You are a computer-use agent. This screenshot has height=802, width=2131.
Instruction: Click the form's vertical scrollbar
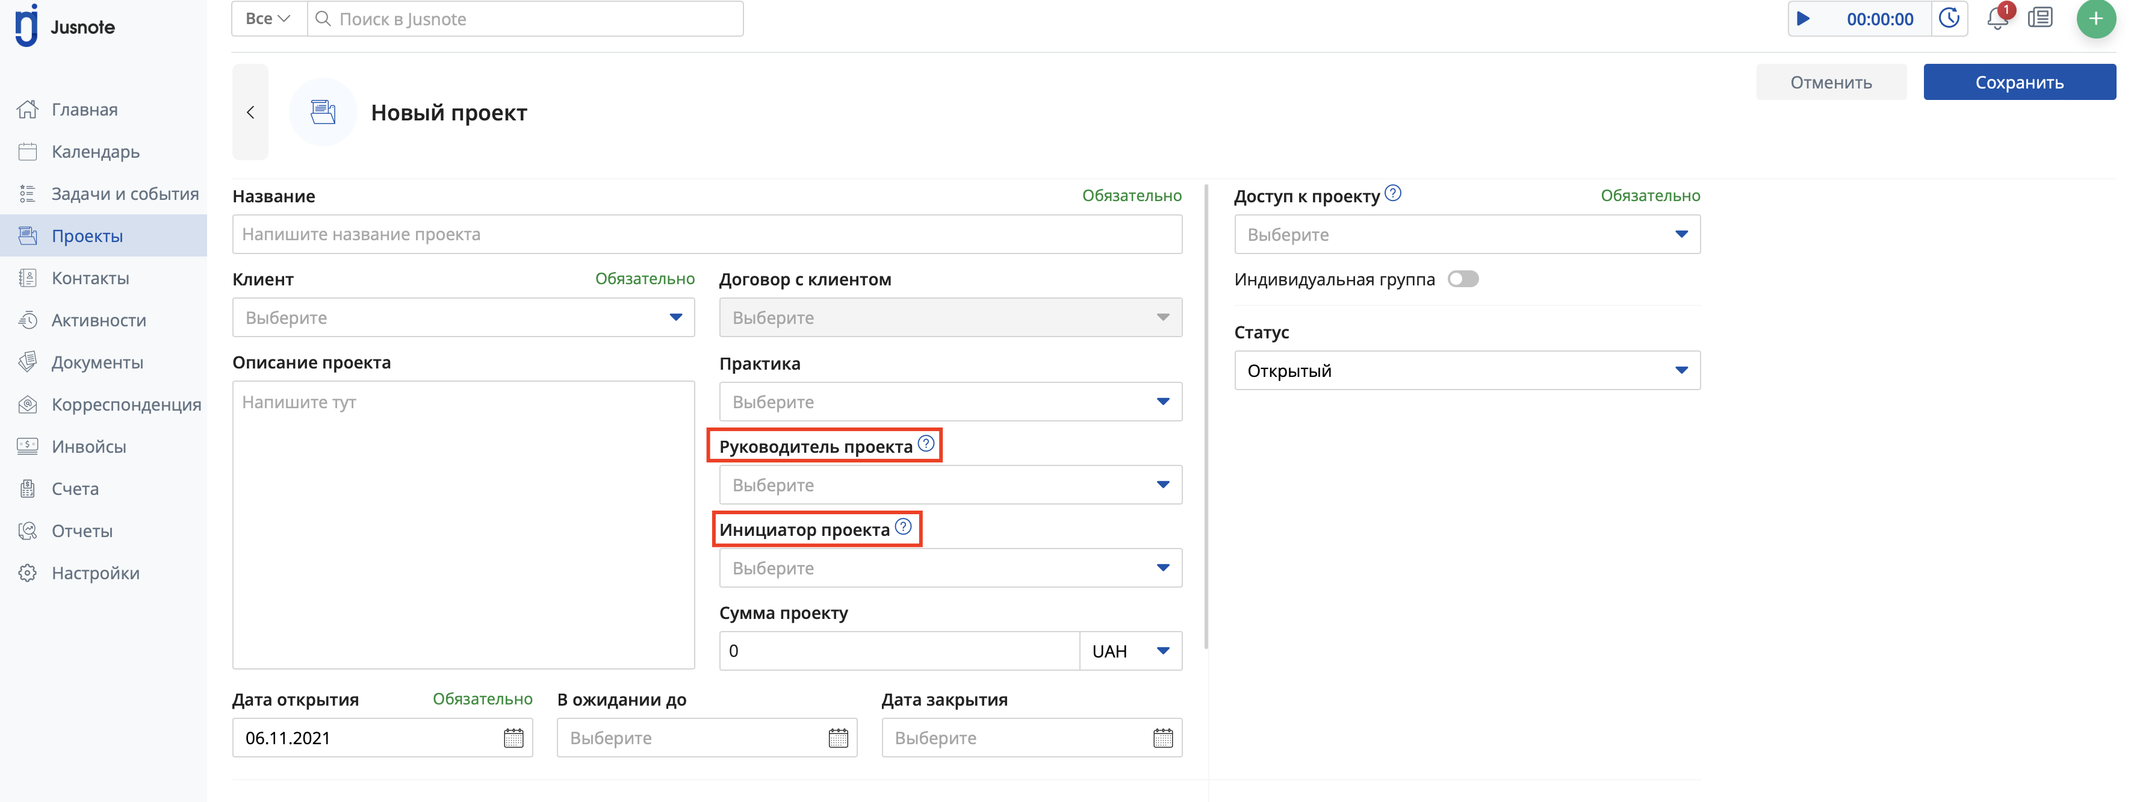click(x=1206, y=416)
